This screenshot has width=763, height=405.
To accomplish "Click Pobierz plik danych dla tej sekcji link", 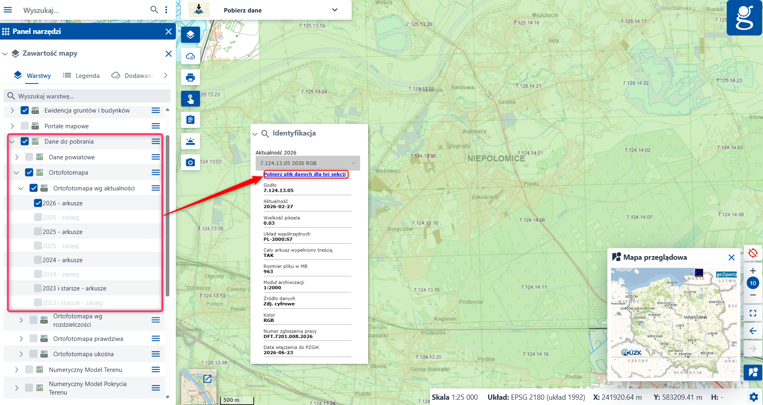I will click(x=305, y=174).
